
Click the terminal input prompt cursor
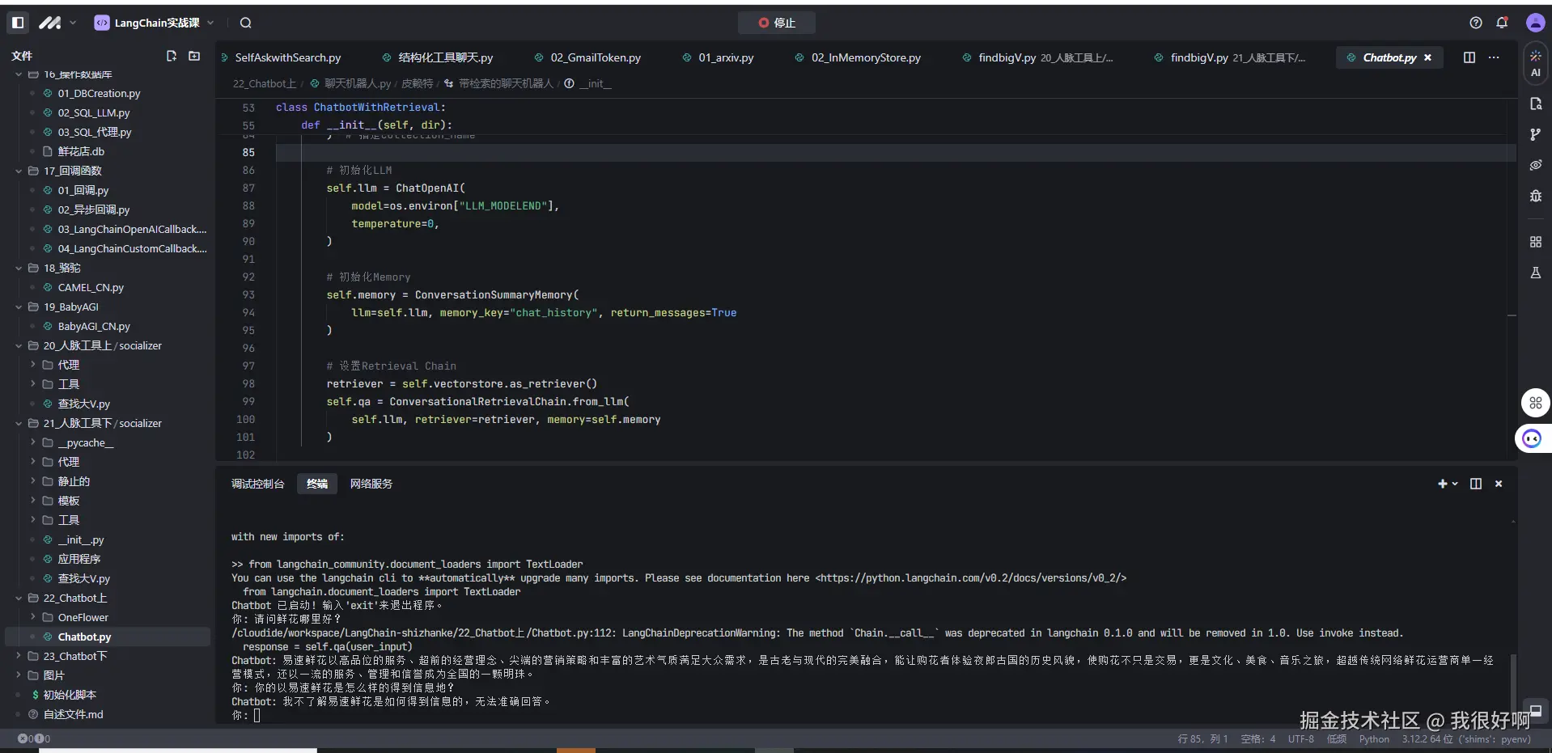257,715
